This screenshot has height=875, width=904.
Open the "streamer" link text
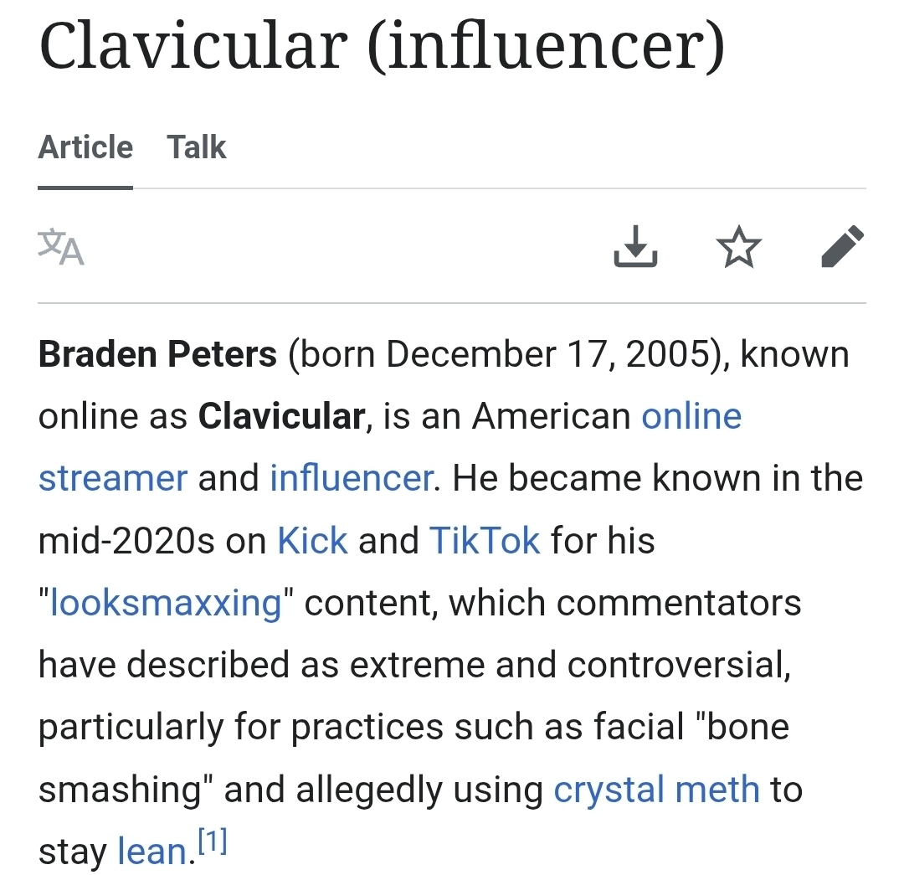click(113, 478)
